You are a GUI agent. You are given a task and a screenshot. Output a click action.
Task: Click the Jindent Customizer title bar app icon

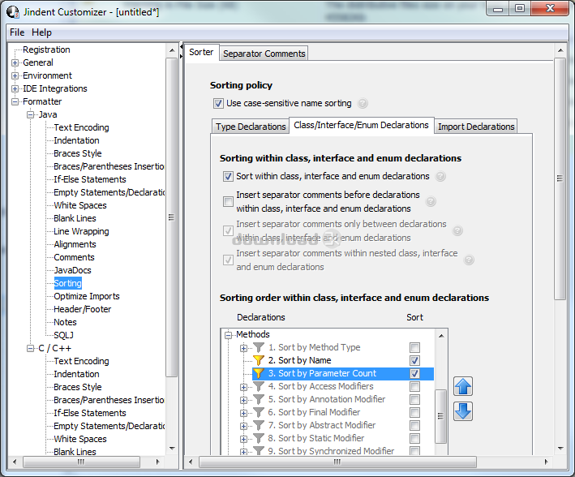(x=13, y=12)
